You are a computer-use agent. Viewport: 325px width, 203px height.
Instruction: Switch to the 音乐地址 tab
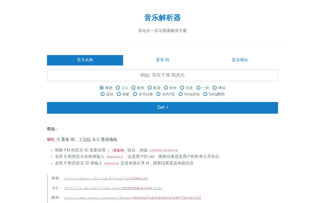tap(240, 60)
